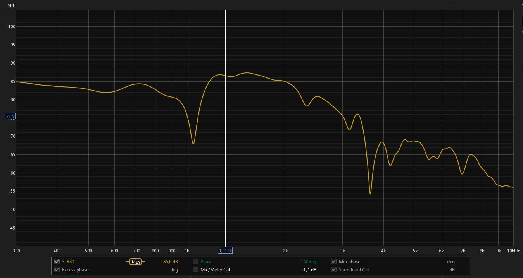
Task: Click the 2k frequency axis label
Action: tap(285, 251)
